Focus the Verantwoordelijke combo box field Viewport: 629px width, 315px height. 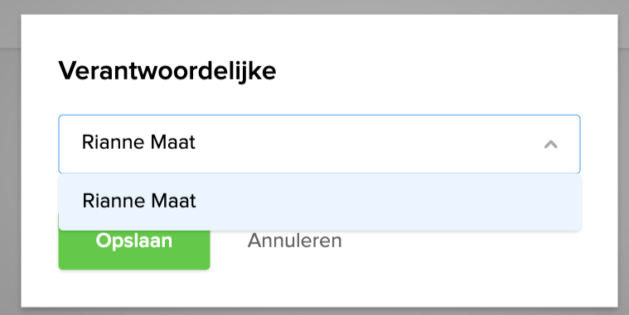[319, 144]
